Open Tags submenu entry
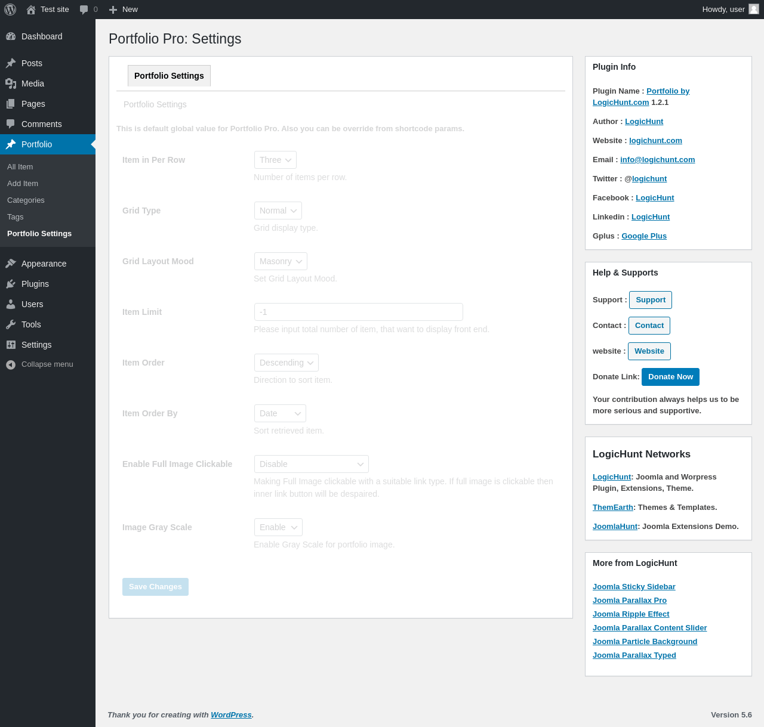The height and width of the screenshot is (727, 764). (x=16, y=217)
